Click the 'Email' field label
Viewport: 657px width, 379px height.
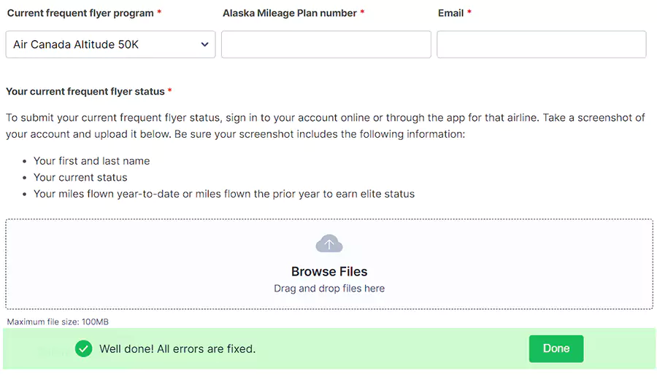[451, 13]
